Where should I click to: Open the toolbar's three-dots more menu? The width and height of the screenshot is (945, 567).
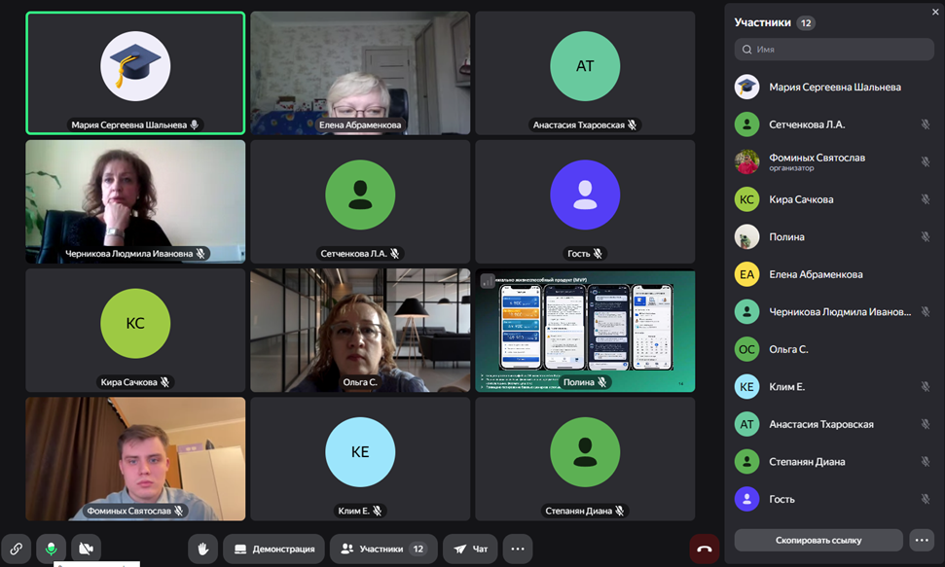[x=518, y=549]
